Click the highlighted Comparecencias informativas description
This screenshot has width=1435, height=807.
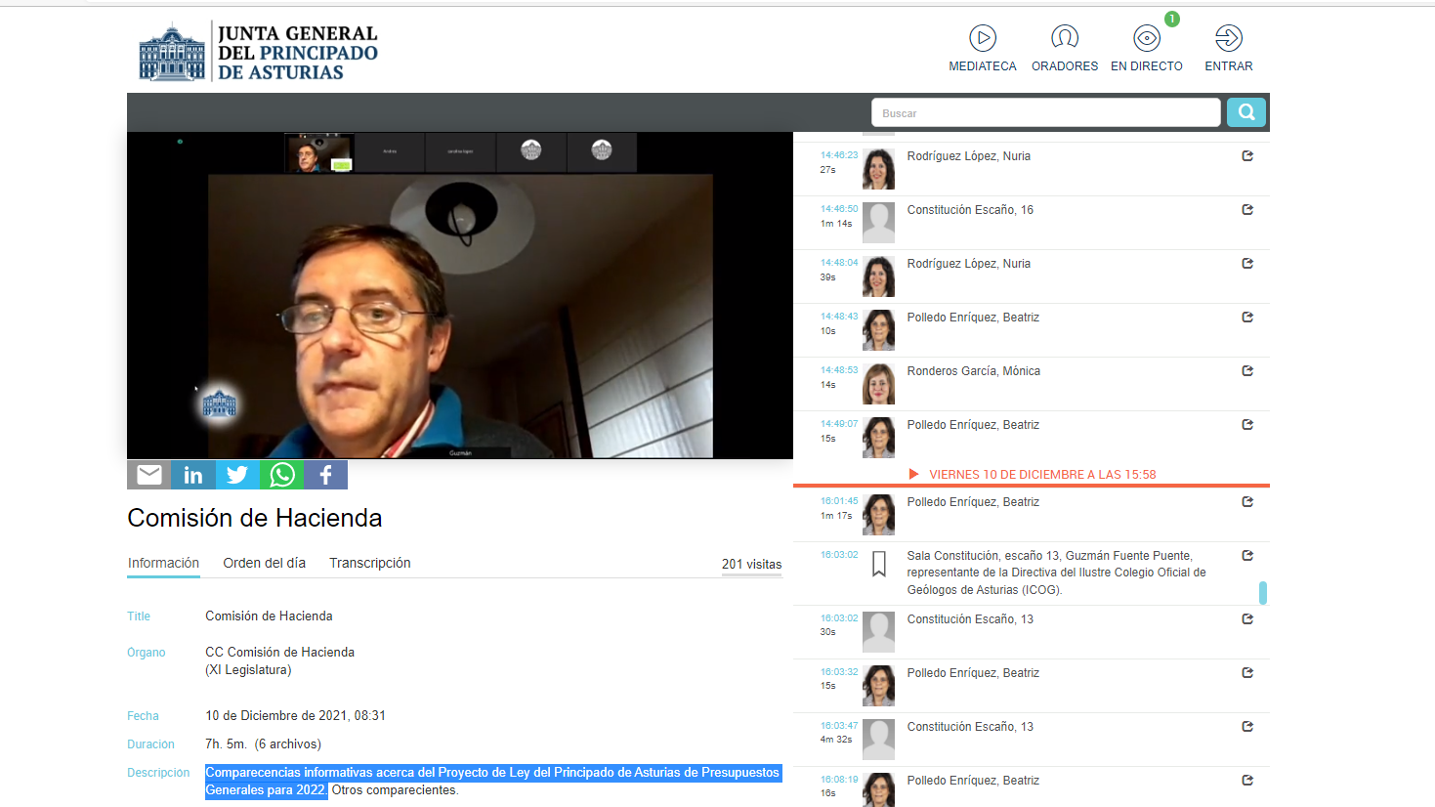[492, 782]
